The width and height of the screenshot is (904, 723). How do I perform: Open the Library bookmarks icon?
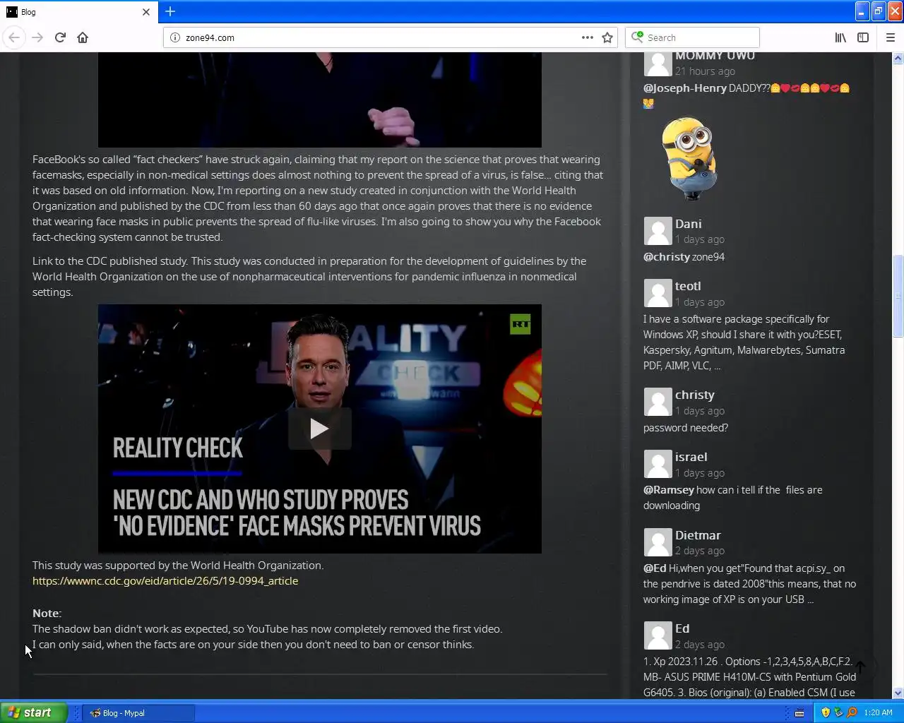[x=840, y=37]
